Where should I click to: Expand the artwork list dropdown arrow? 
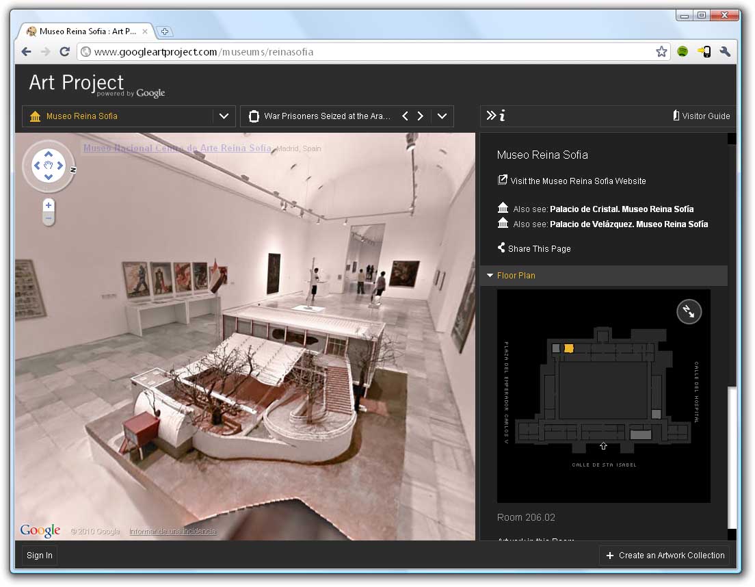(x=442, y=116)
